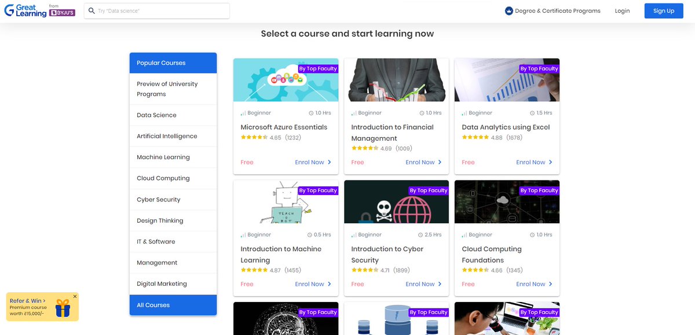This screenshot has width=695, height=335.
Task: Click level bars icon on Cloud Computing Foundations card
Action: coord(464,235)
